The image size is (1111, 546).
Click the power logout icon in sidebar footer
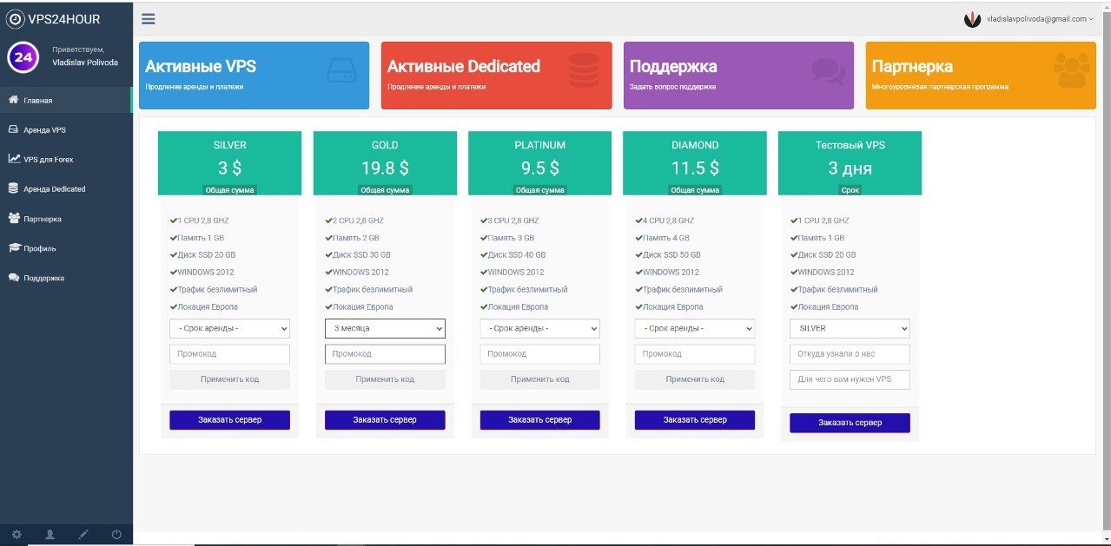[116, 534]
